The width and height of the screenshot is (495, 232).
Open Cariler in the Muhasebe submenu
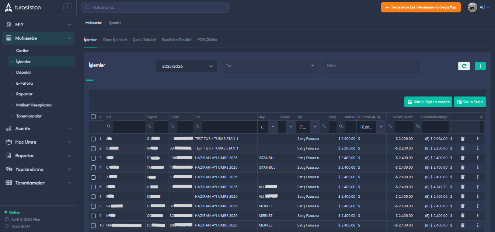tap(22, 50)
